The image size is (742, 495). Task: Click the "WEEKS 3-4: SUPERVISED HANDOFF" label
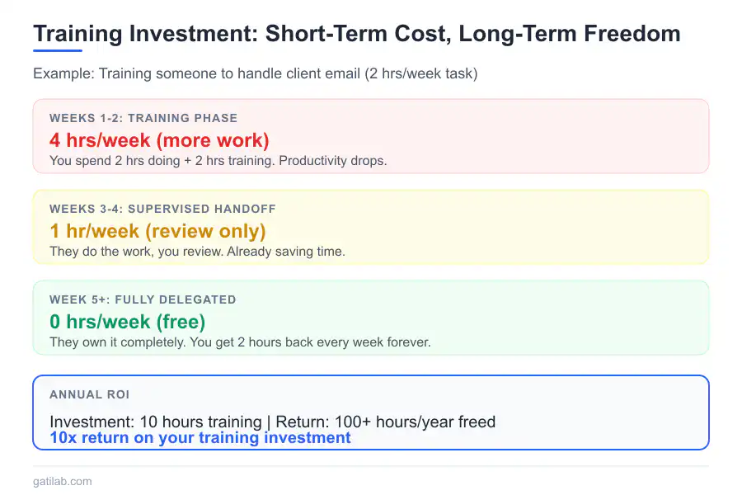point(162,209)
